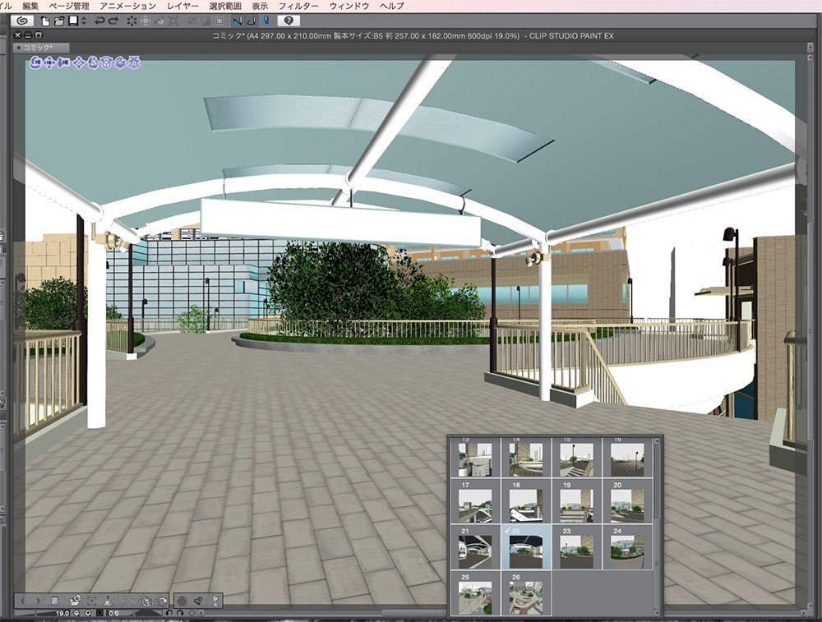Click object horizontal rotation icon

(x=106, y=63)
